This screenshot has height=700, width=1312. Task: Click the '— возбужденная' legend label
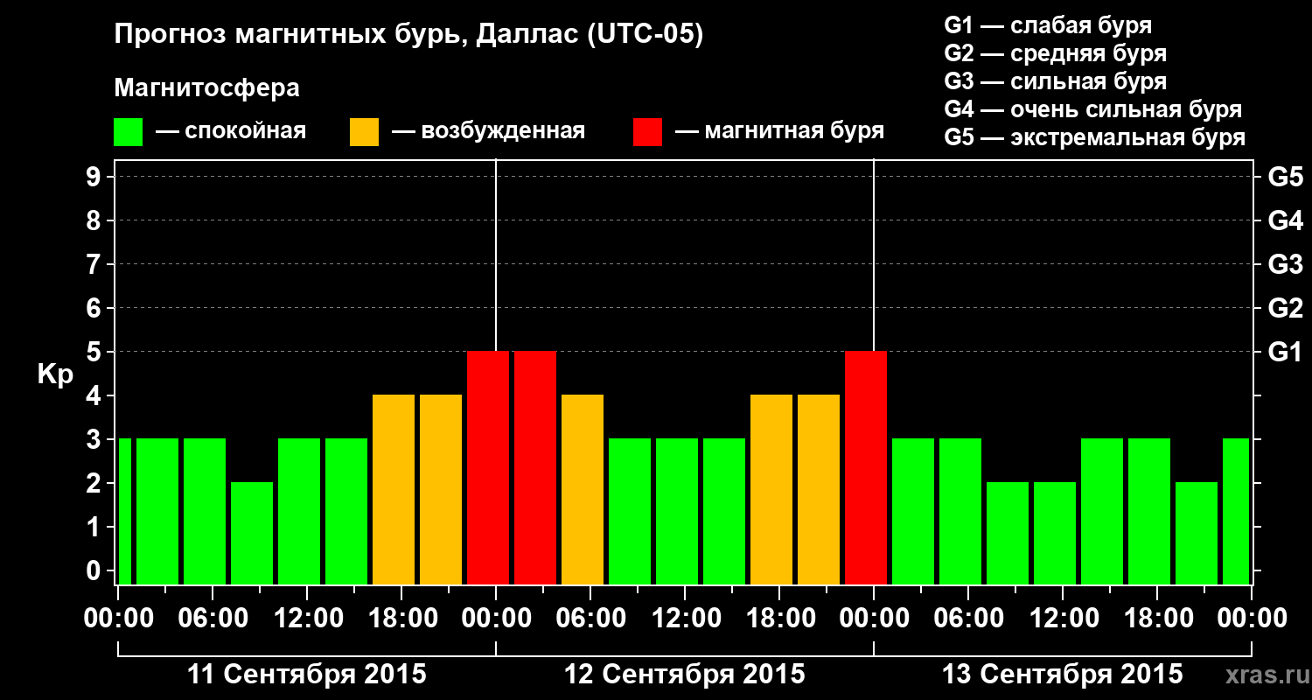click(488, 132)
